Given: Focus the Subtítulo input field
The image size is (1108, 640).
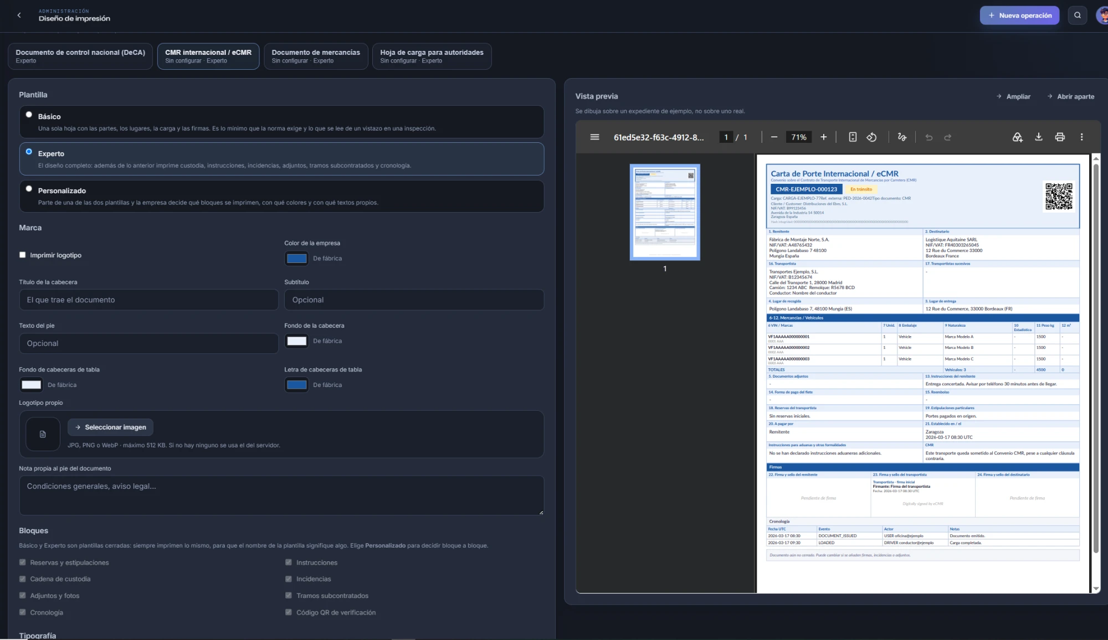Looking at the screenshot, I should tap(414, 300).
